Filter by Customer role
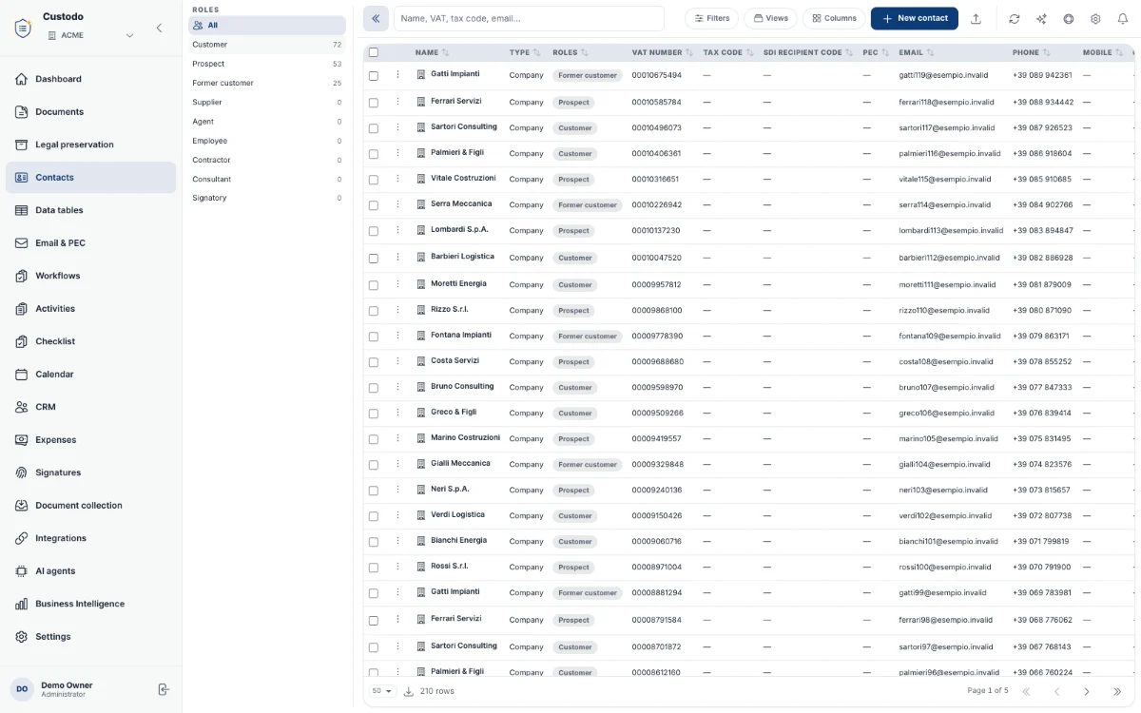This screenshot has height=713, width=1141. [266, 45]
